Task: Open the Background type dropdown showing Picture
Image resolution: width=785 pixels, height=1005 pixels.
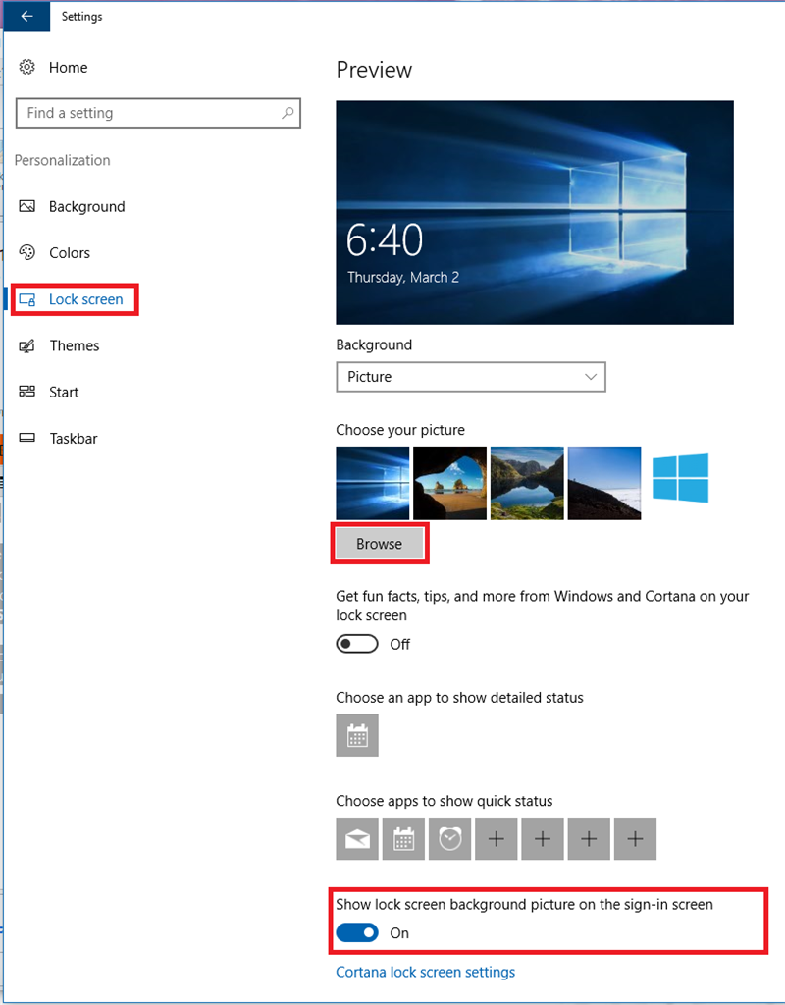Action: tap(471, 377)
